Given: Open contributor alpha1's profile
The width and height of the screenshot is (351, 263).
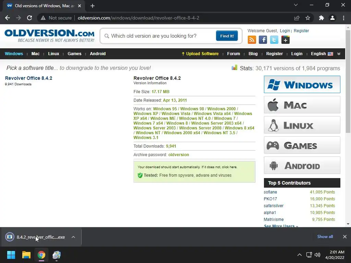Looking at the screenshot, I should click(x=270, y=212).
